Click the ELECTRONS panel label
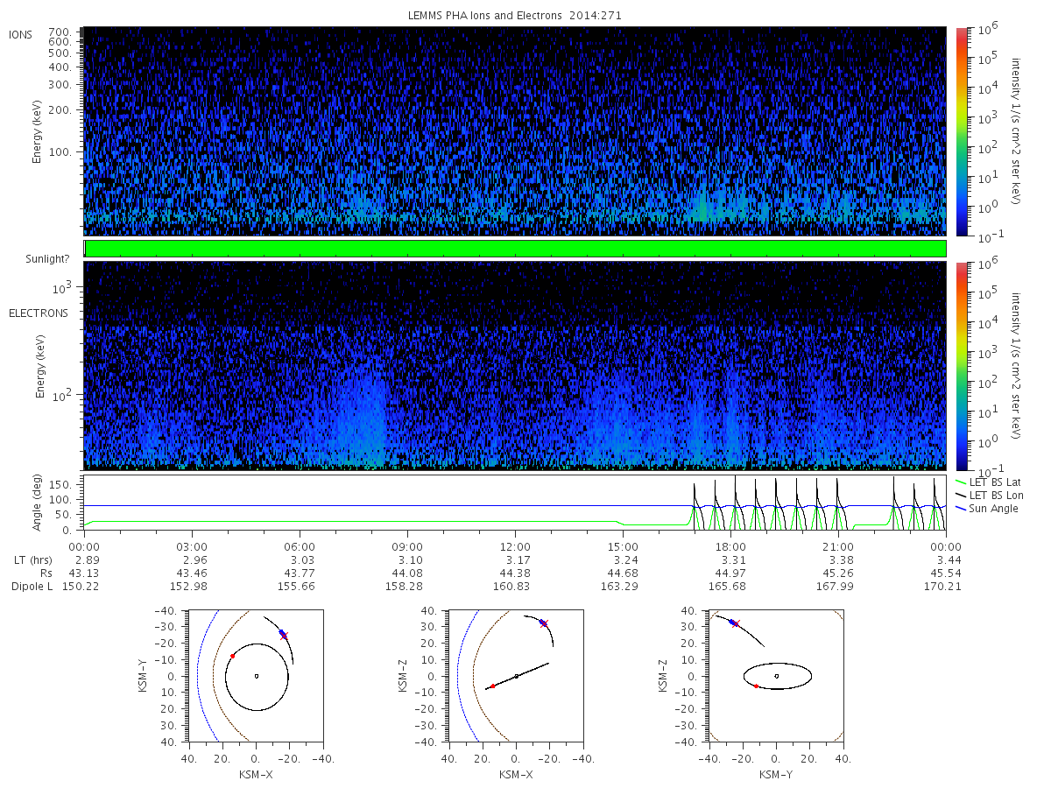The image size is (1051, 788). [x=39, y=313]
